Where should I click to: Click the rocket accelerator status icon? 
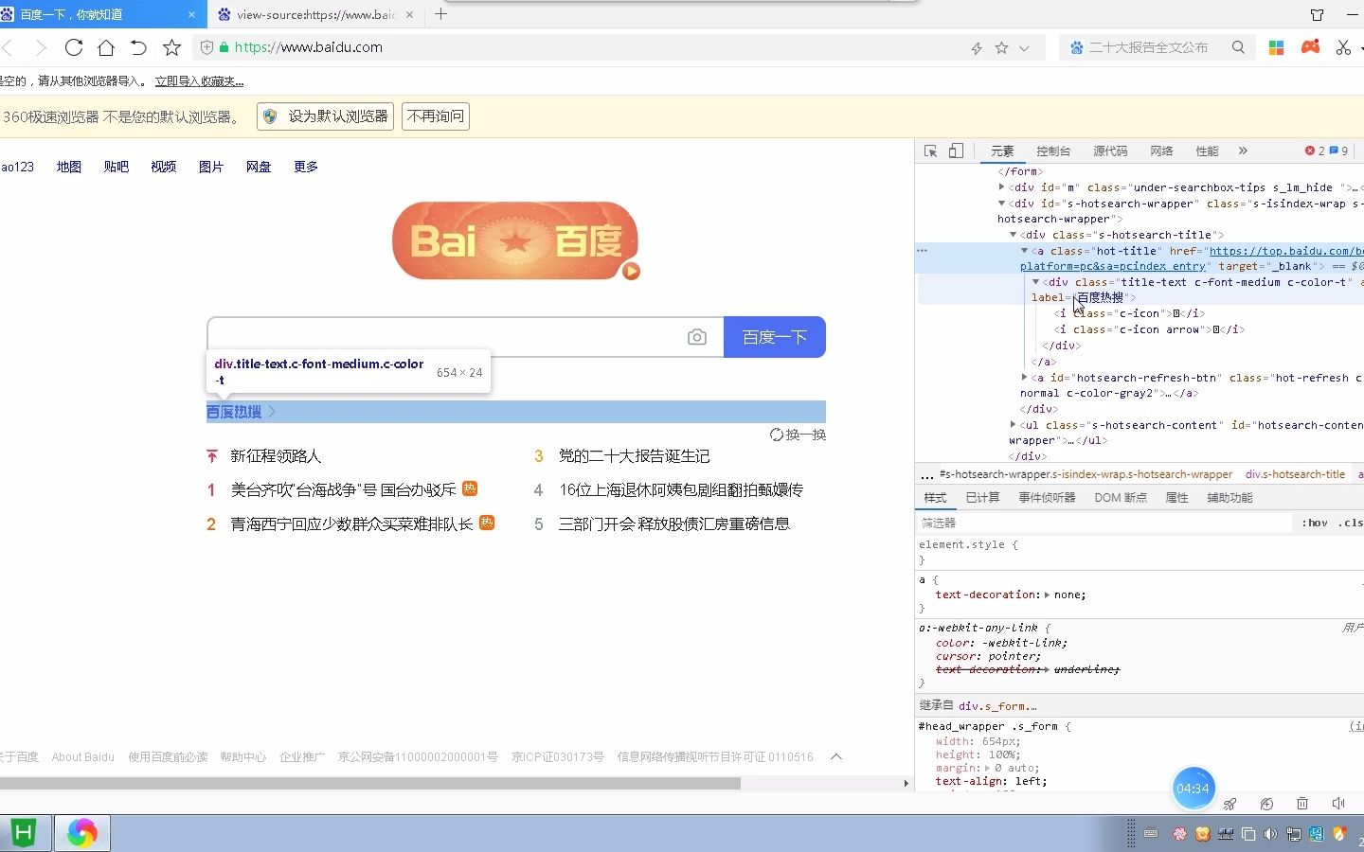tap(1229, 804)
